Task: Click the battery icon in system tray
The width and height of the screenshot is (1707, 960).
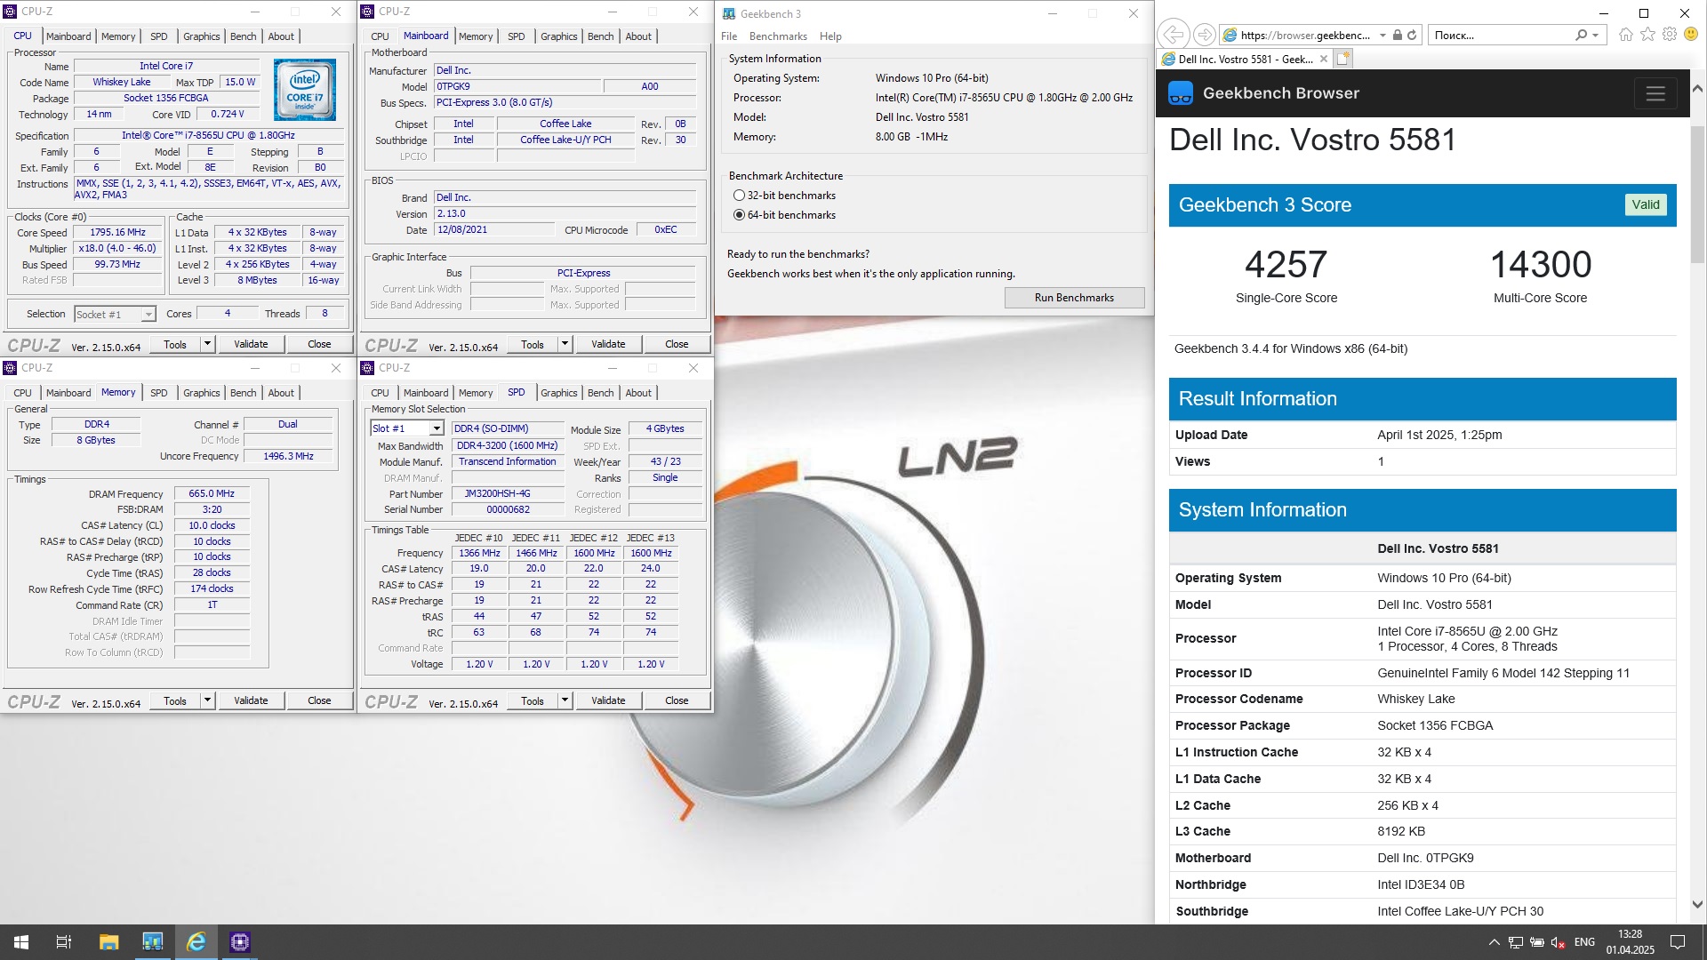Action: coord(1536,942)
